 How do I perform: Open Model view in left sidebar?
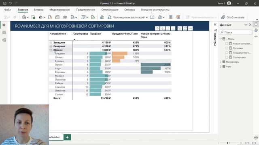[x=4, y=40]
